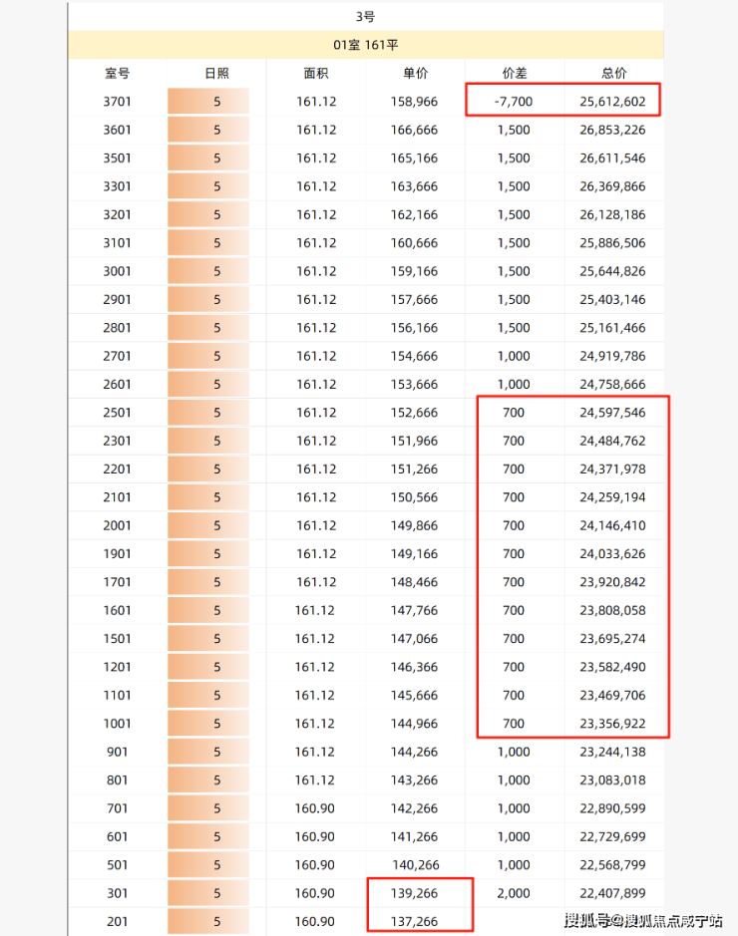Image resolution: width=738 pixels, height=936 pixels.
Task: Click unit price 137,266 for room 201
Action: (x=415, y=922)
